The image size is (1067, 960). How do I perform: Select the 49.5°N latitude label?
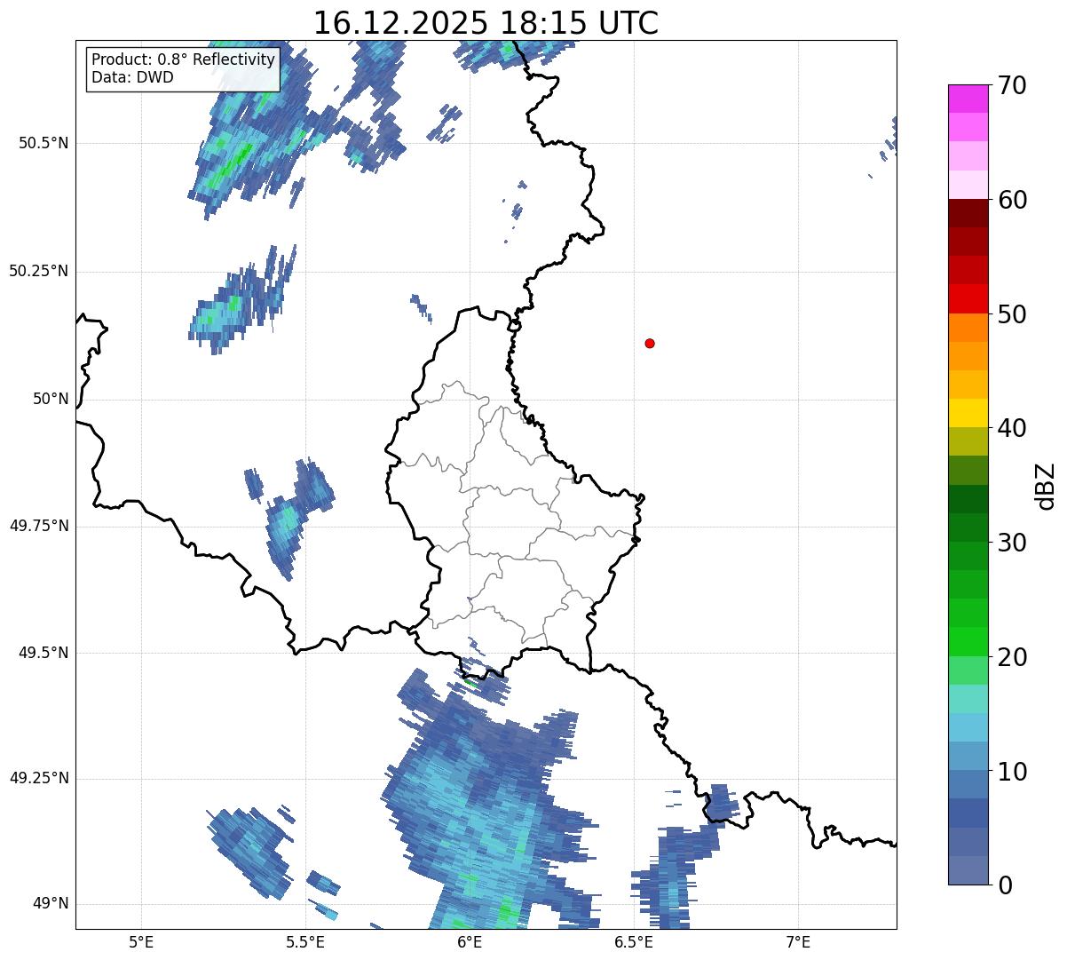[x=43, y=653]
